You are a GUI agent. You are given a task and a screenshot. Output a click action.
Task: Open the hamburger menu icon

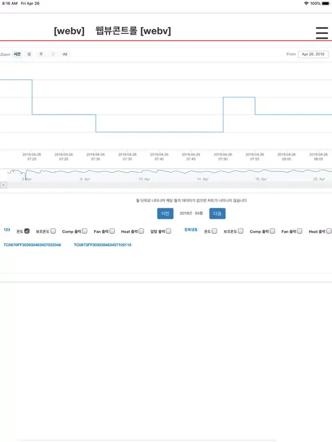322,33
